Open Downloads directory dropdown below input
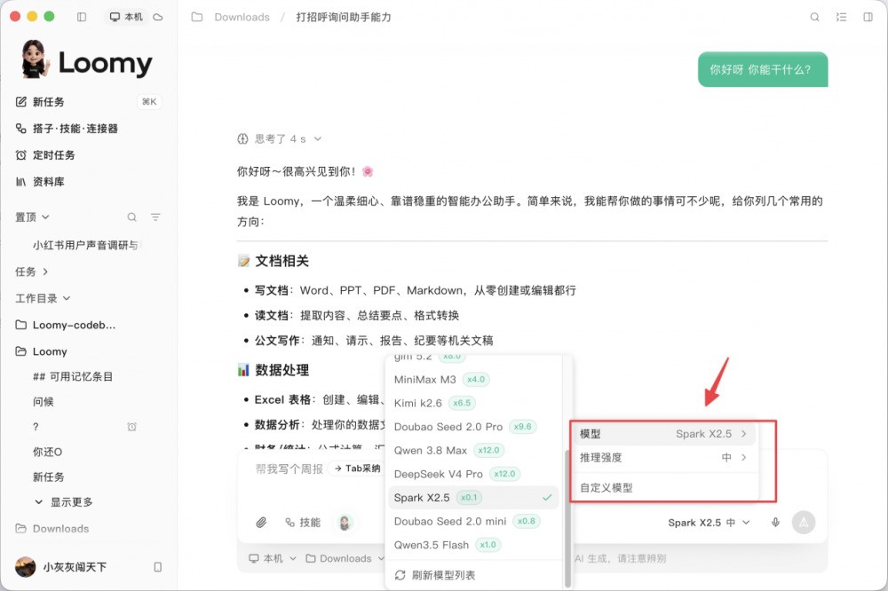Image resolution: width=888 pixels, height=591 pixels. [345, 559]
